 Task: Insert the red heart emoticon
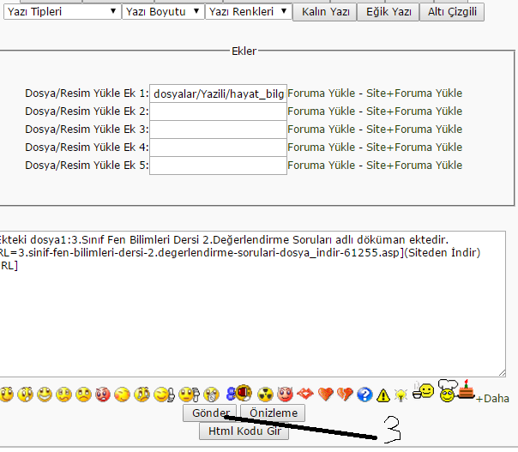click(x=325, y=395)
